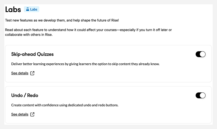
Task: Click the large Labs page heading
Action: click(x=13, y=10)
